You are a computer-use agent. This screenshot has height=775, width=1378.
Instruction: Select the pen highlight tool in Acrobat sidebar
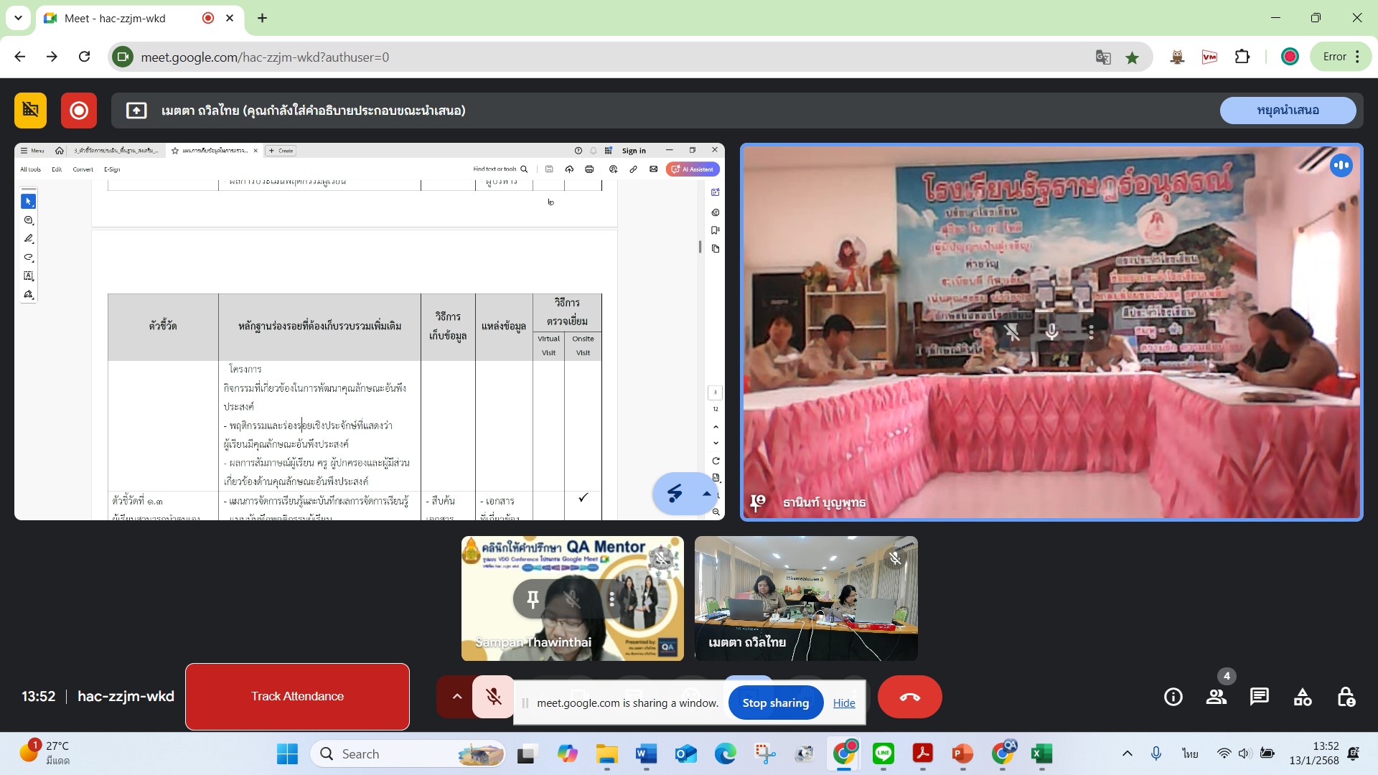29,238
